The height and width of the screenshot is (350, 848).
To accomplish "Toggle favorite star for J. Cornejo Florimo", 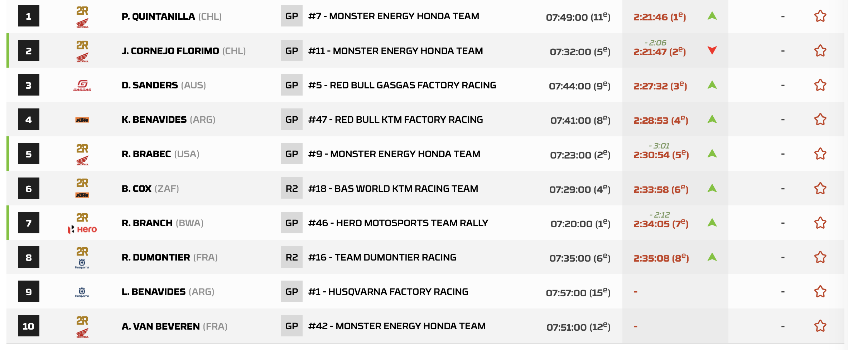I will click(x=820, y=51).
